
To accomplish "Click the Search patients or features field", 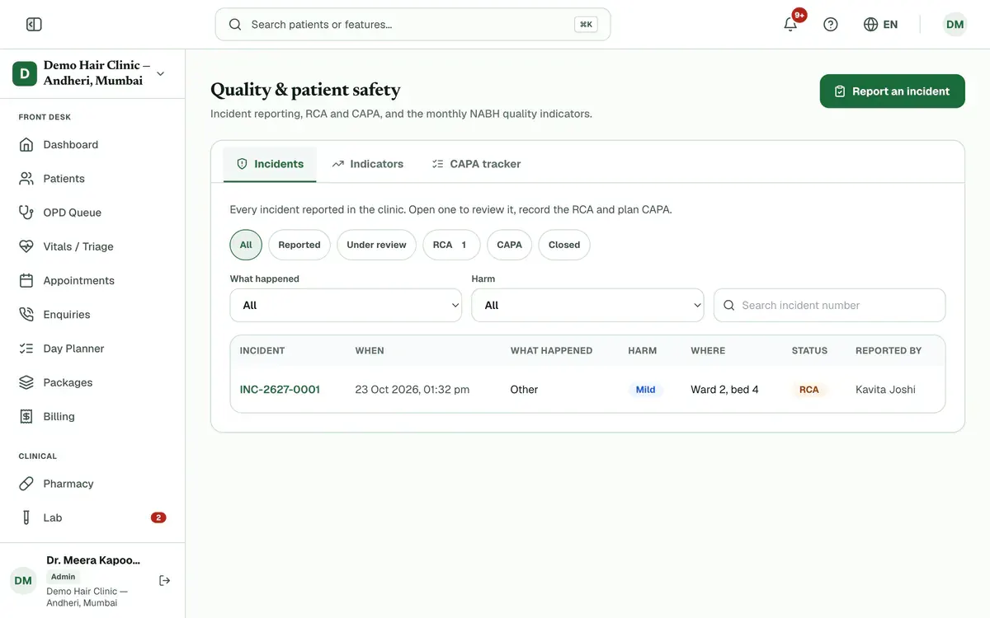I will [x=412, y=25].
